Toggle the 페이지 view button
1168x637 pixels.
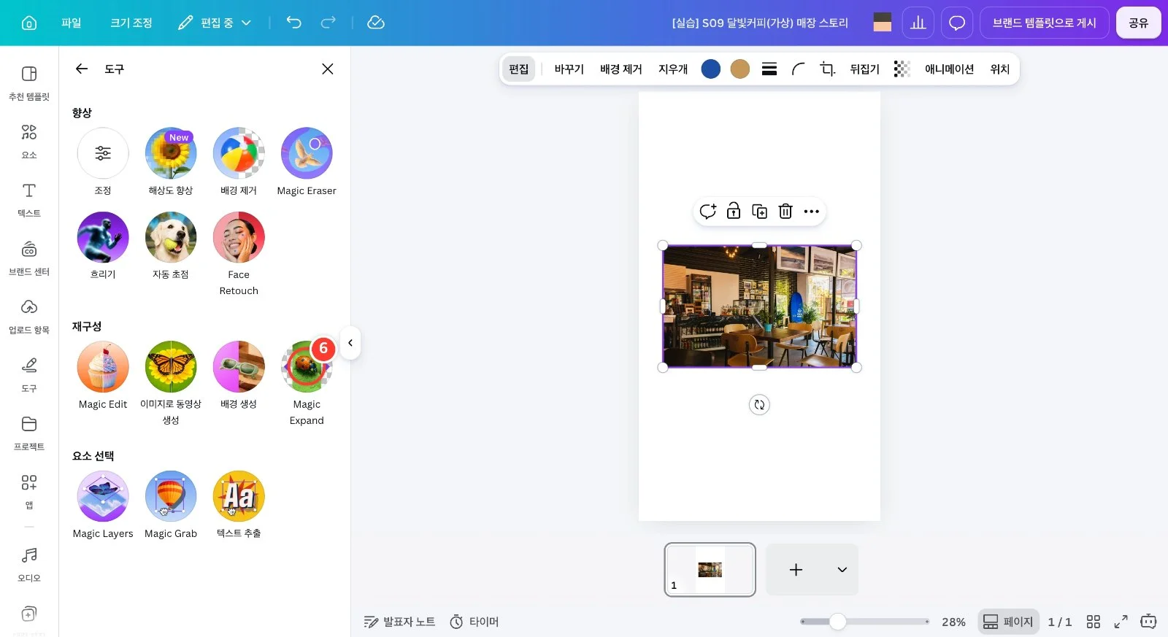(1008, 622)
